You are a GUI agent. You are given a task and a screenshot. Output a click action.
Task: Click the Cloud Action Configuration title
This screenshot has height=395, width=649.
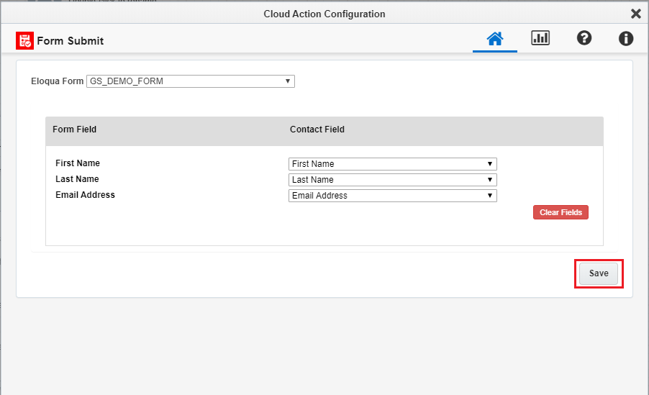click(x=324, y=14)
